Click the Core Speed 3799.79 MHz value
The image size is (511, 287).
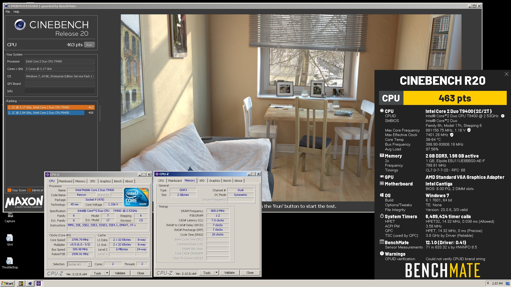point(80,240)
